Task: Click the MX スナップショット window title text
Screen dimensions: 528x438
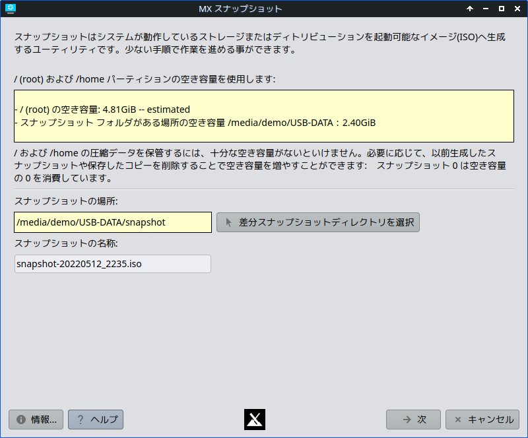Action: [240, 9]
